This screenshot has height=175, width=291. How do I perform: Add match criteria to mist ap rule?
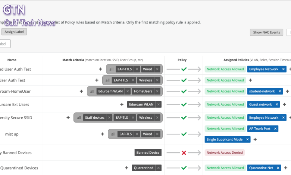click(103, 134)
